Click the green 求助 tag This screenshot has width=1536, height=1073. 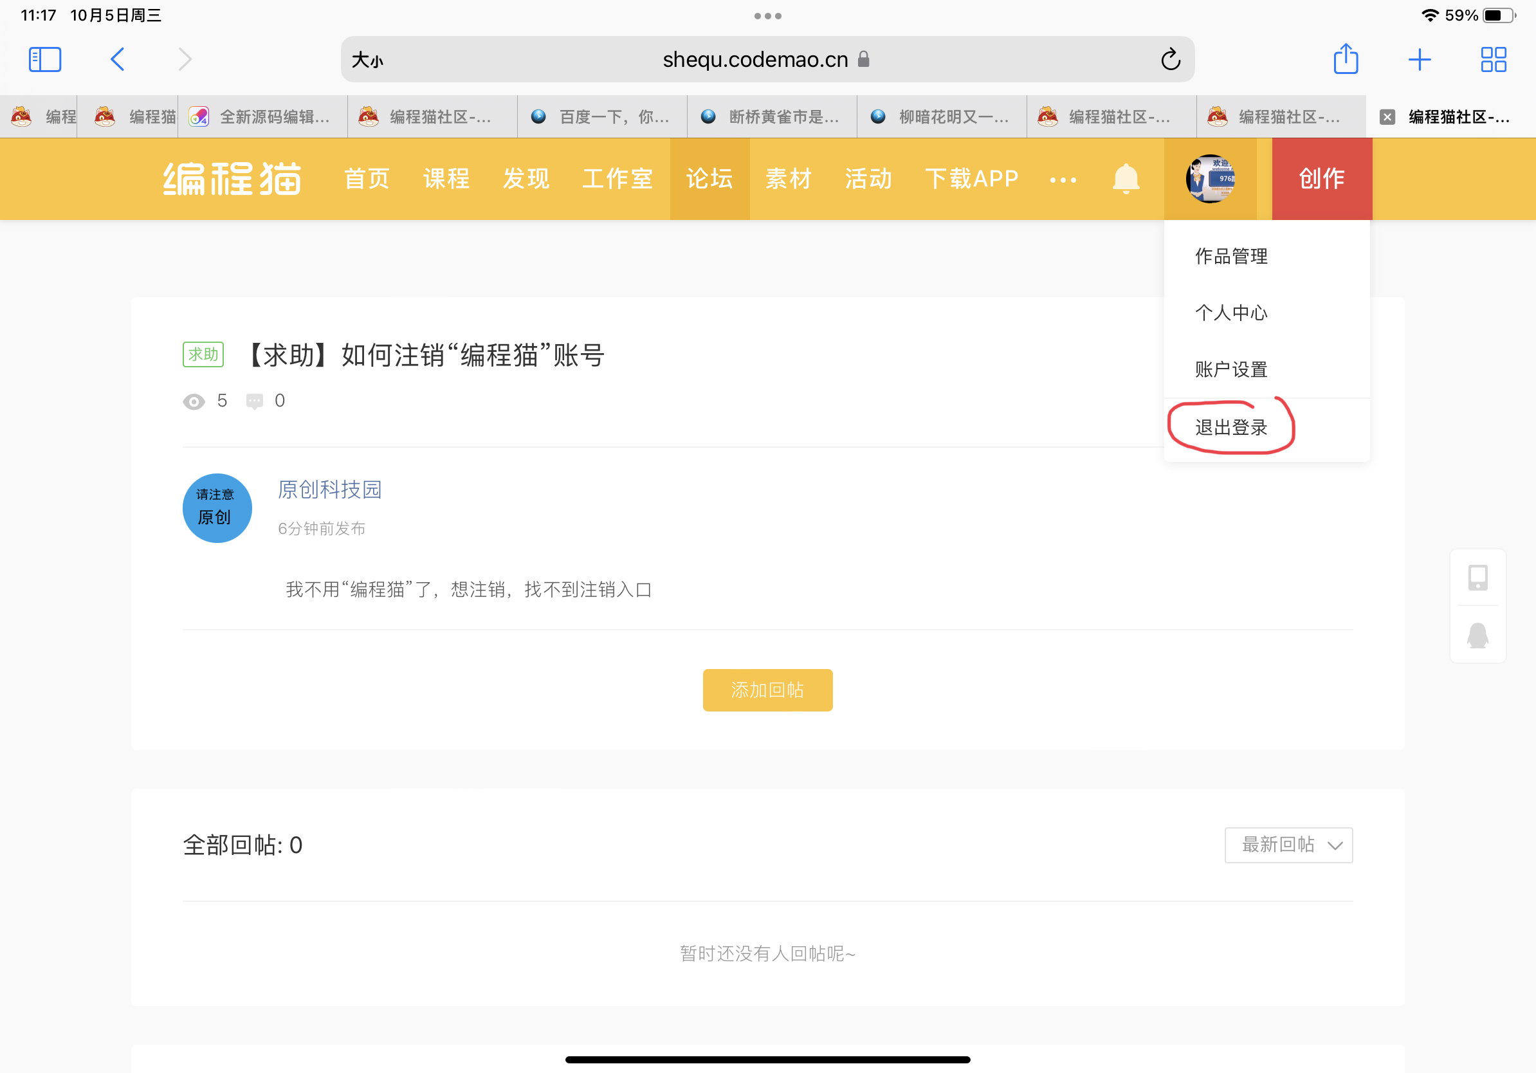(203, 354)
